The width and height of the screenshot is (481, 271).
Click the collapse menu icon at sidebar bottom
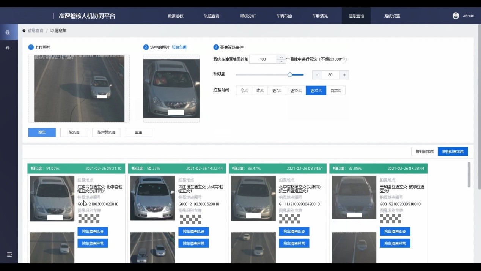click(x=9, y=254)
